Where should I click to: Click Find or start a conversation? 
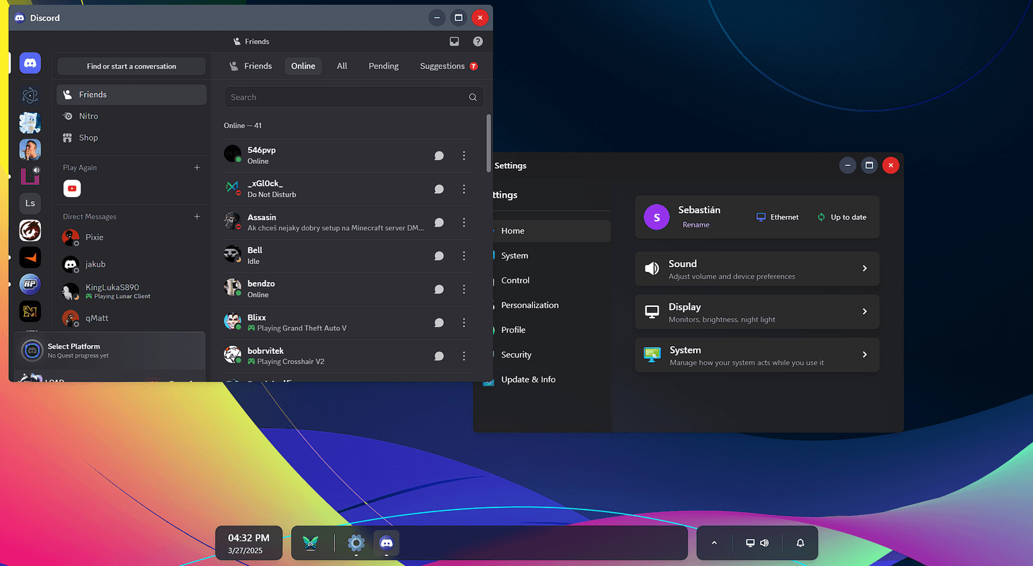point(131,66)
